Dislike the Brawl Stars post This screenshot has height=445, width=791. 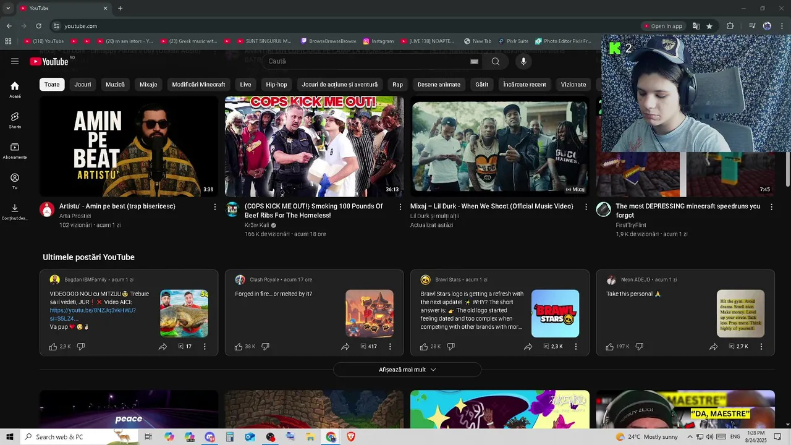click(x=450, y=347)
